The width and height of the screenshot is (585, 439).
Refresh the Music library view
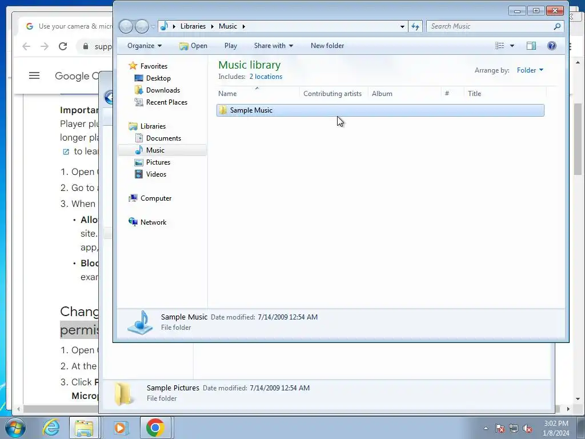pyautogui.click(x=415, y=26)
